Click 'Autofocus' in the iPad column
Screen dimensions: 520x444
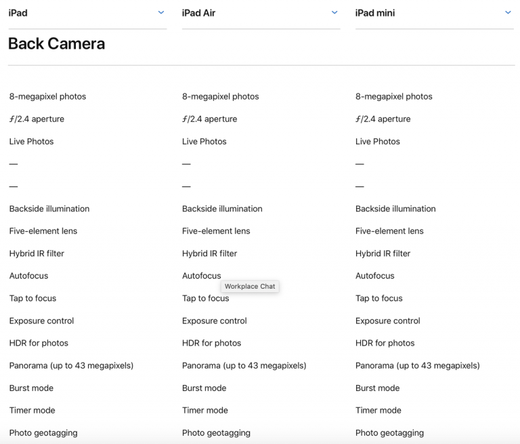pos(28,276)
